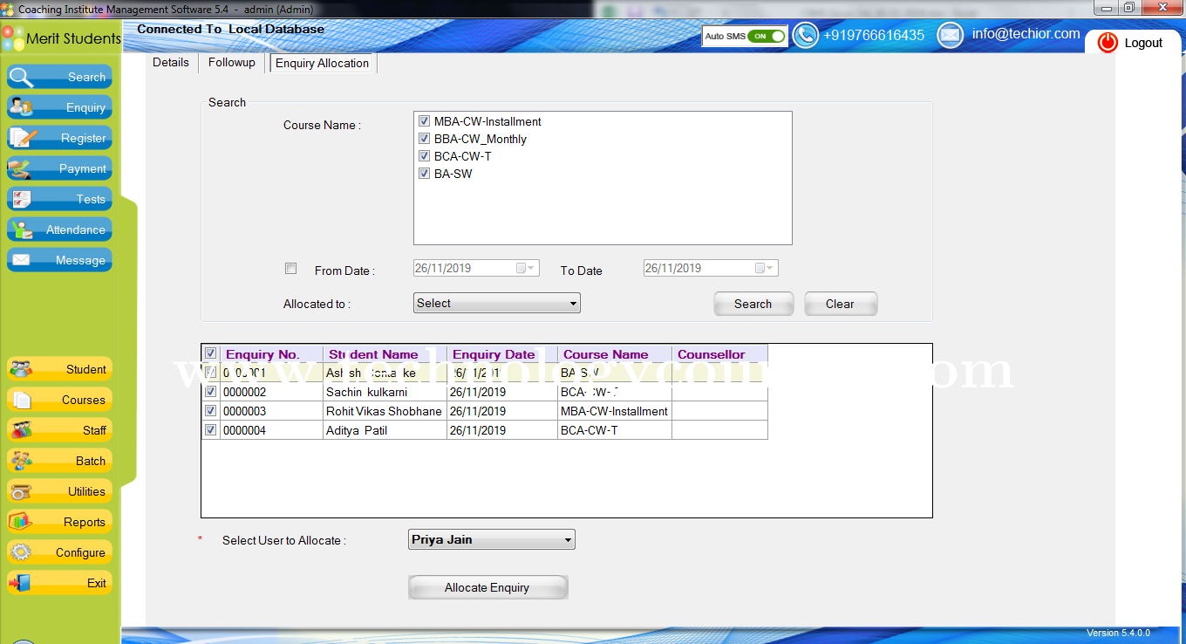Click the Tests checklist icon in sidebar

click(21, 199)
